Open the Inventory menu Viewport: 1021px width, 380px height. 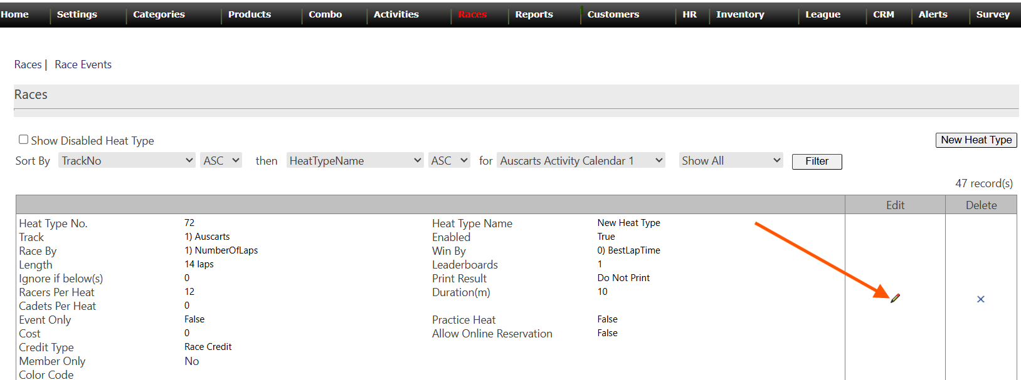click(740, 14)
